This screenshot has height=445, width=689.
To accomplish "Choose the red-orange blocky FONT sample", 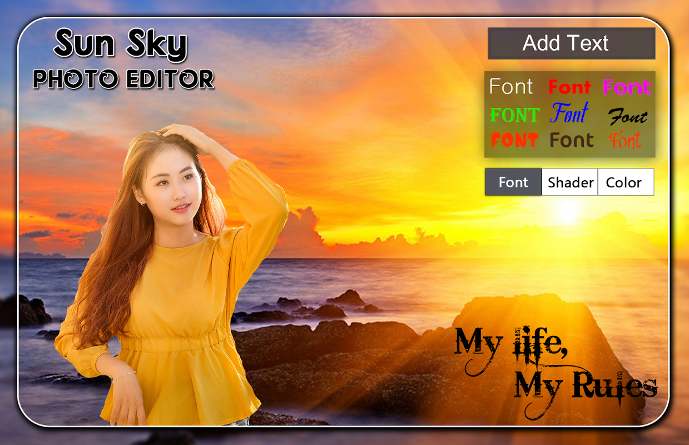I will click(x=514, y=140).
